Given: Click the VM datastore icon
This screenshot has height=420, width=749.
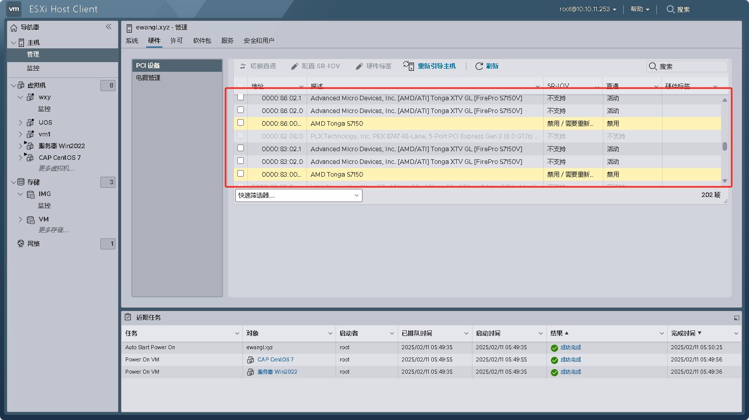Looking at the screenshot, I should [31, 219].
